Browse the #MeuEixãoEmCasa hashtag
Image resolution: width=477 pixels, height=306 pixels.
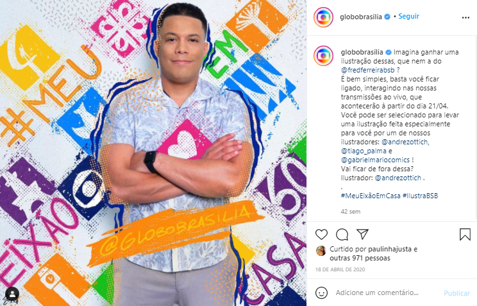[x=371, y=196]
